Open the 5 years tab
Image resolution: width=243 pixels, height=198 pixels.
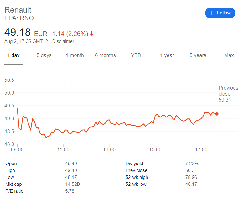[x=198, y=55]
